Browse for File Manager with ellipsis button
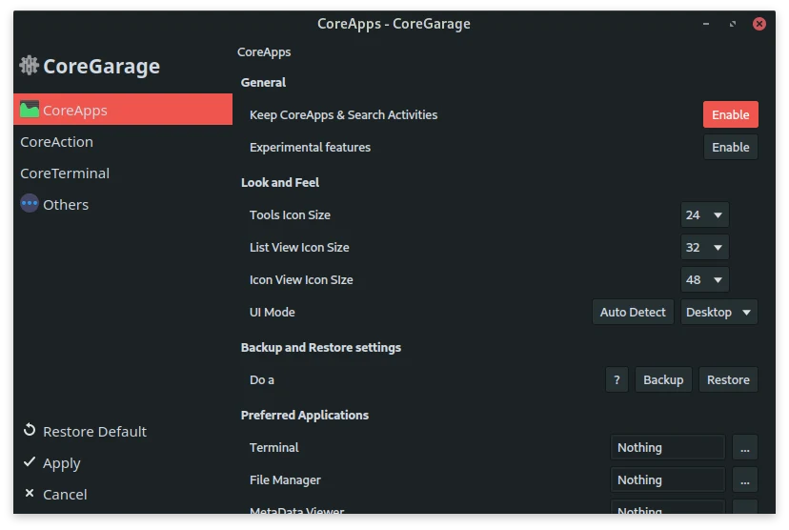Image resolution: width=789 pixels, height=530 pixels. [x=745, y=480]
